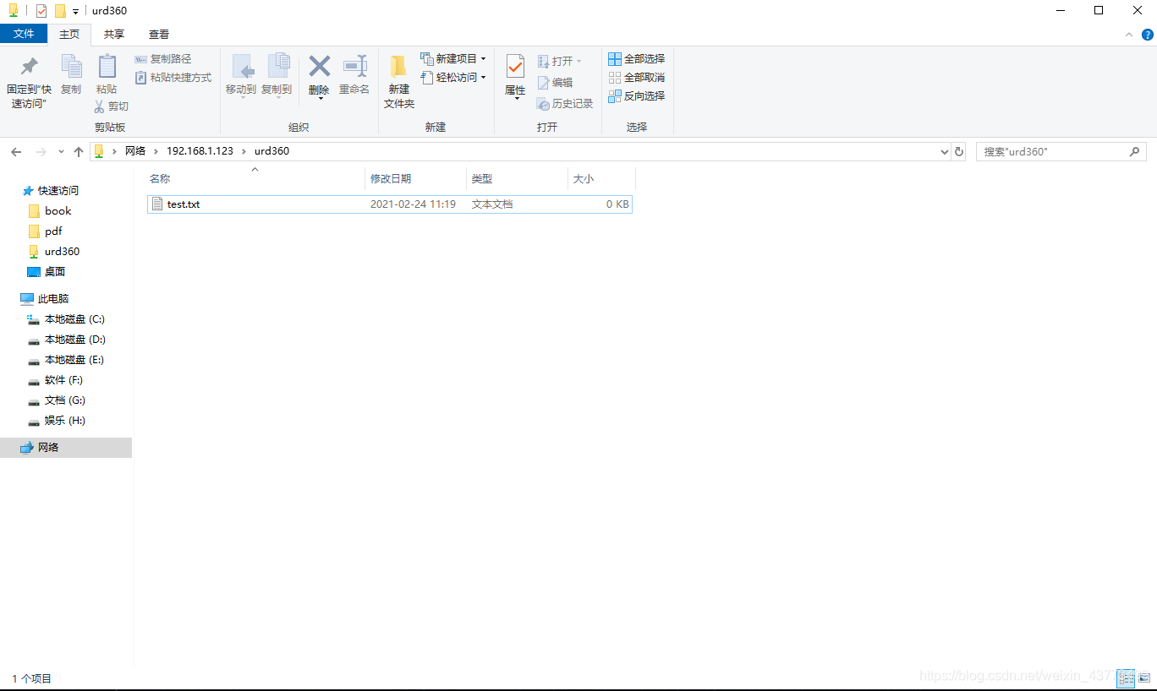This screenshot has width=1157, height=691.
Task: Switch to large icons view
Action: click(x=1144, y=677)
